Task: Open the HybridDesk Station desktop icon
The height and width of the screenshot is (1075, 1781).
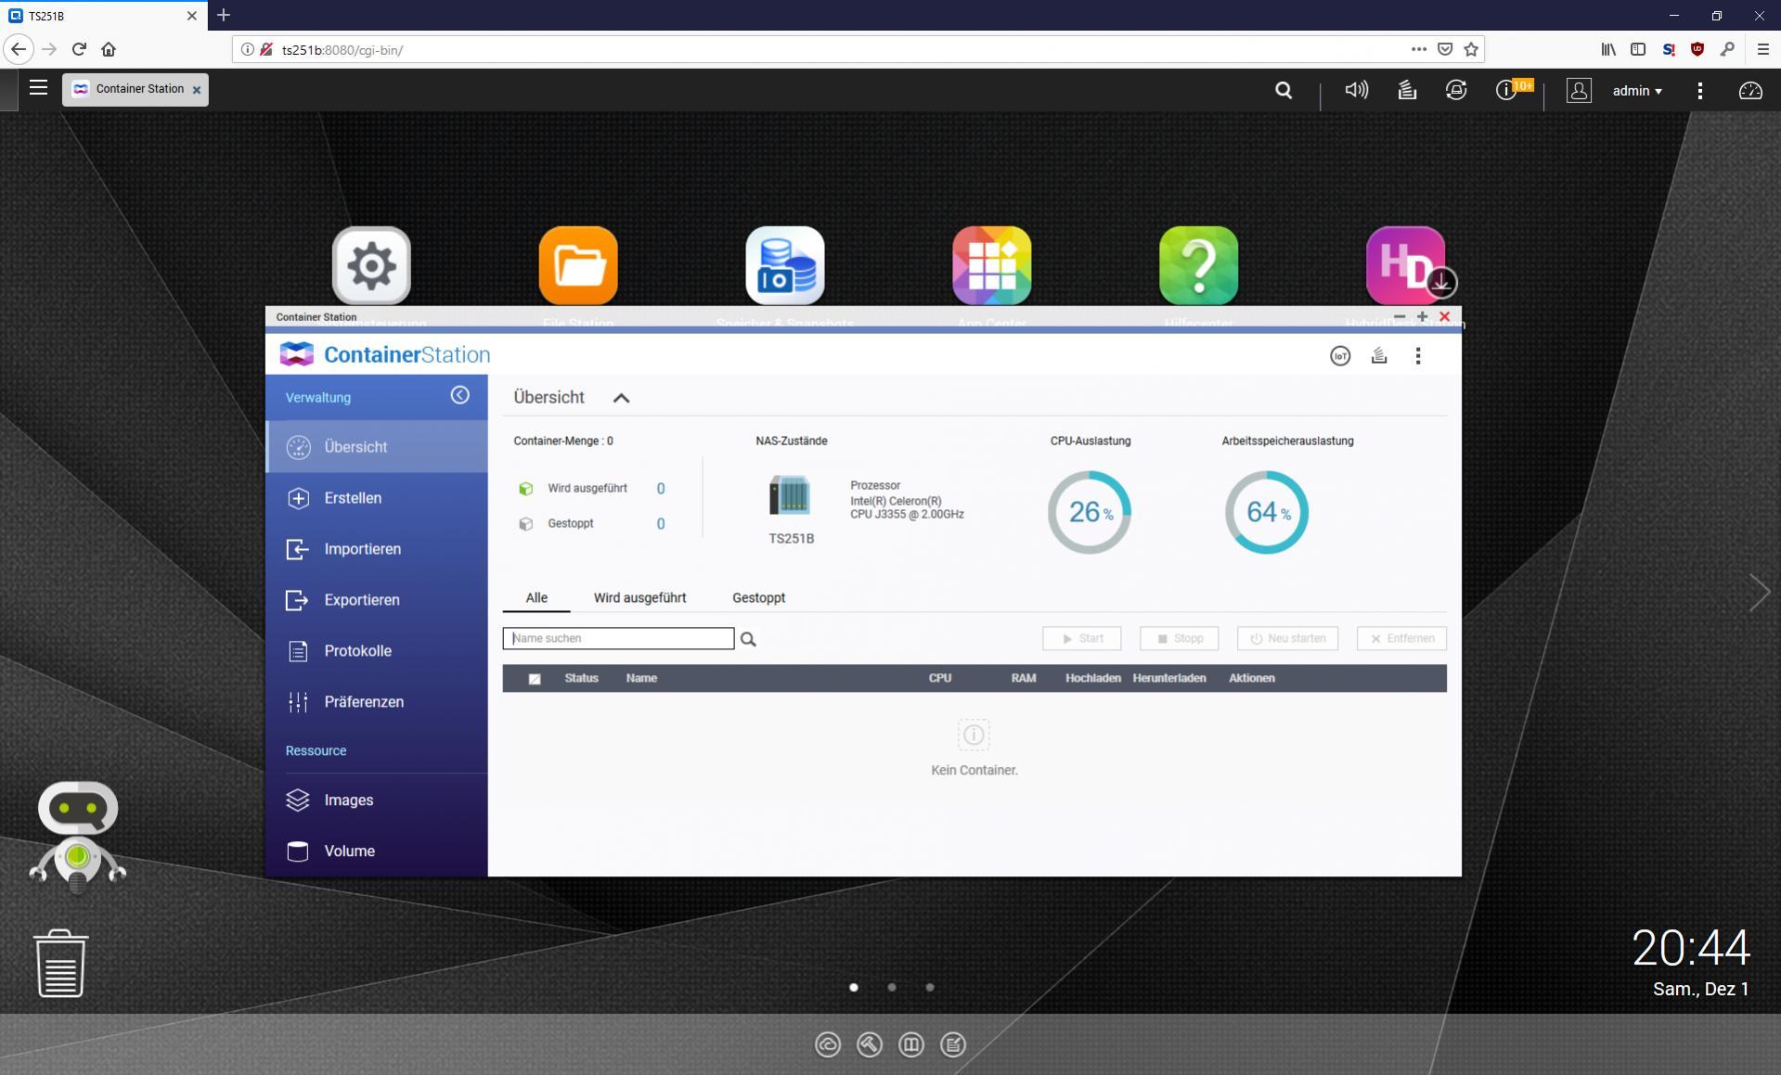Action: pos(1406,265)
